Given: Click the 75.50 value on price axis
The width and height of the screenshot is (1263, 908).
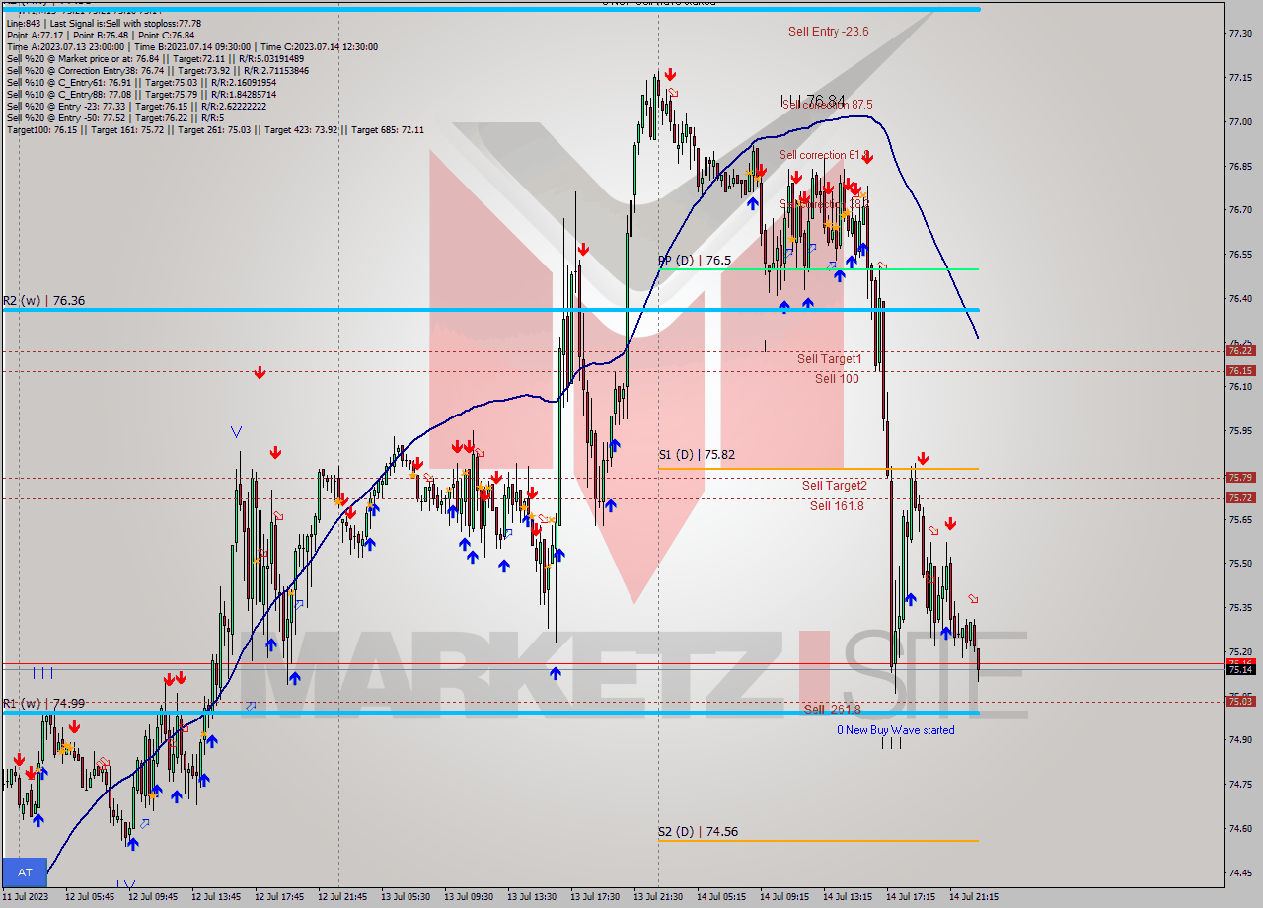Looking at the screenshot, I should pyautogui.click(x=1240, y=564).
